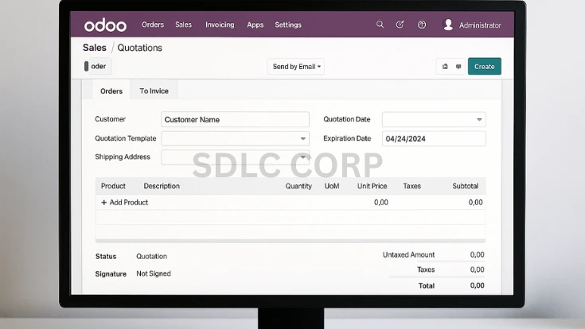The width and height of the screenshot is (585, 329).
Task: Click the save icon next to Create
Action: [x=445, y=67]
